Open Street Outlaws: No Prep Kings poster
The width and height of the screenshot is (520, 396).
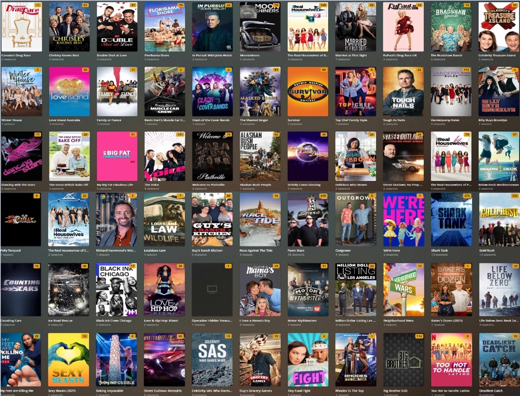pyautogui.click(x=404, y=156)
